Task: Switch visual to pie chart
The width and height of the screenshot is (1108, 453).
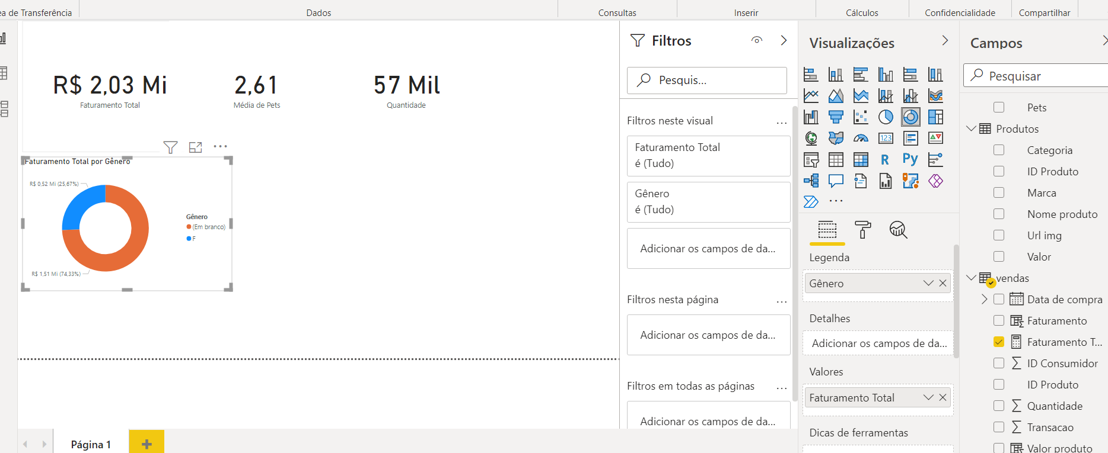Action: 886,117
